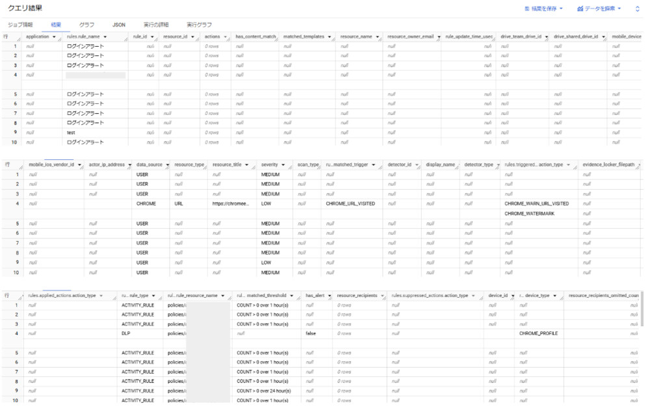Open rules.rule_name column menu arrow
The image size is (650, 412).
point(105,37)
